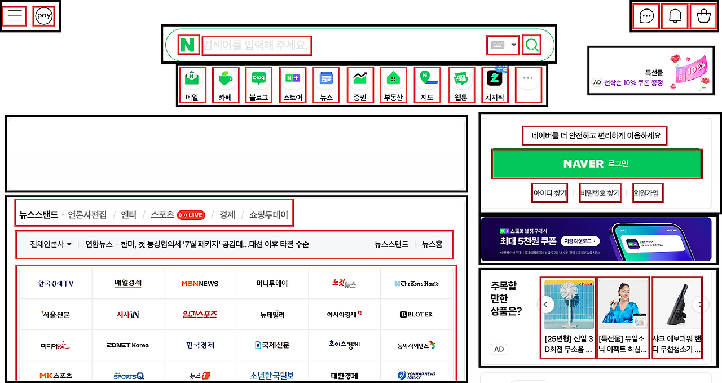This screenshot has height=383, width=722.
Task: Open 한국경제TV press logo
Action: [56, 284]
